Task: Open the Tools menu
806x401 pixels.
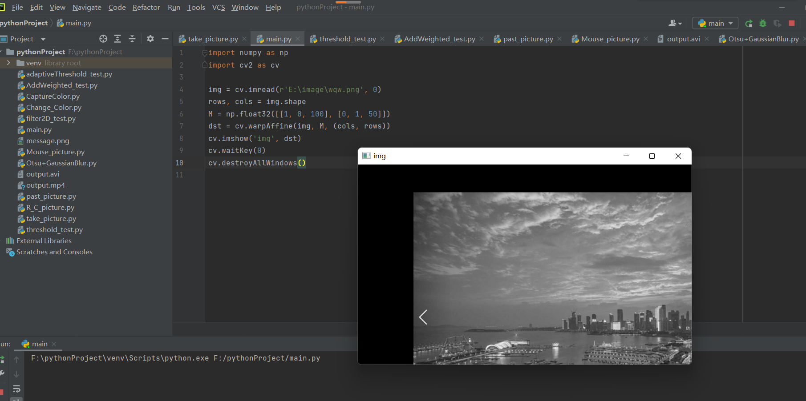Action: [x=196, y=8]
